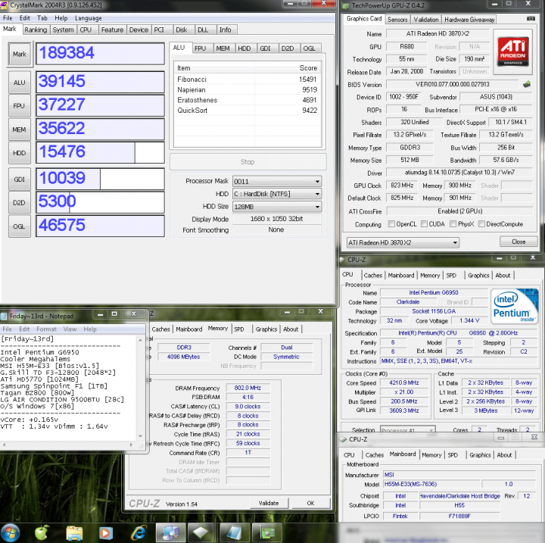Click the Stop button in CrystalMark
This screenshot has height=543, width=545.
coord(248,162)
